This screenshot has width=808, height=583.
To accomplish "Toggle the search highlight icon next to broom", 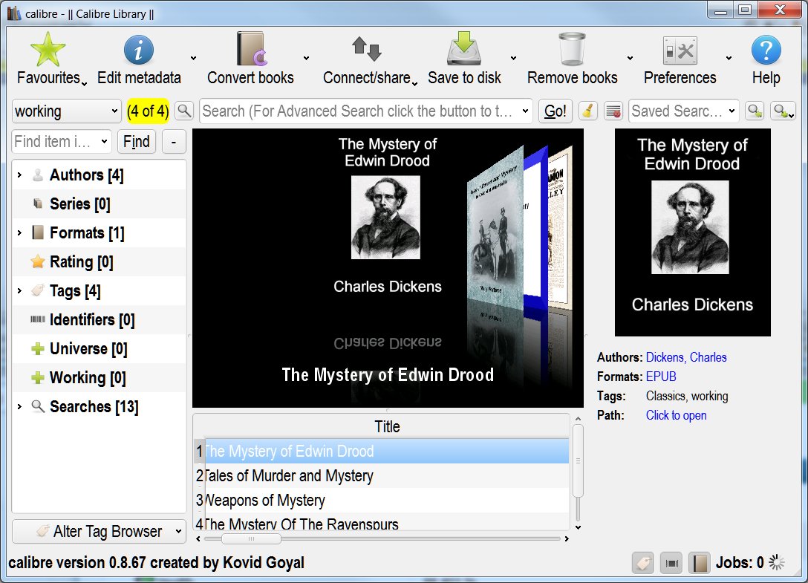I will coord(613,111).
